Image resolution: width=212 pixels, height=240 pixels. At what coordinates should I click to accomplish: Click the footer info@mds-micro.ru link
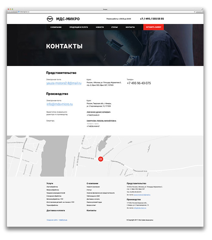pos(140,208)
